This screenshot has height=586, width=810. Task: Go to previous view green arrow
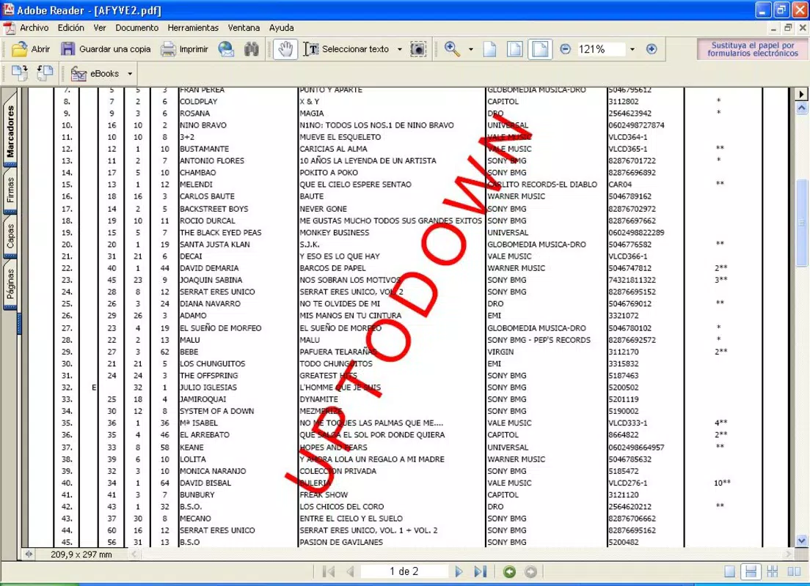click(509, 571)
